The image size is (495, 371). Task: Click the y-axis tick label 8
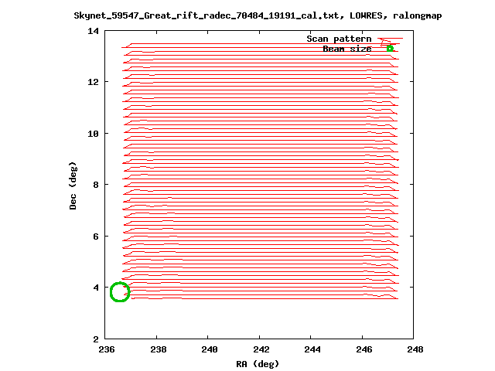click(x=96, y=185)
